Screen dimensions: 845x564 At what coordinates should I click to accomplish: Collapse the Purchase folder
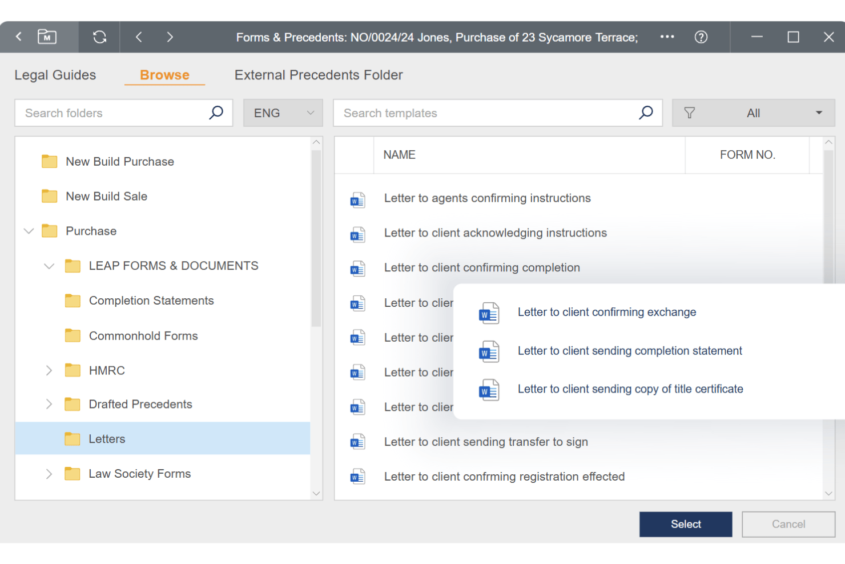click(x=29, y=231)
